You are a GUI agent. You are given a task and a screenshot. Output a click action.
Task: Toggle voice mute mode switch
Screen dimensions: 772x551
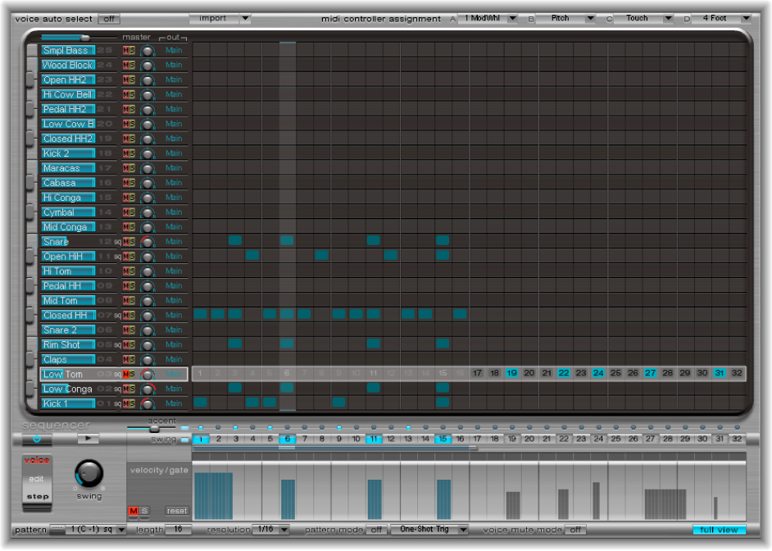pyautogui.click(x=575, y=530)
